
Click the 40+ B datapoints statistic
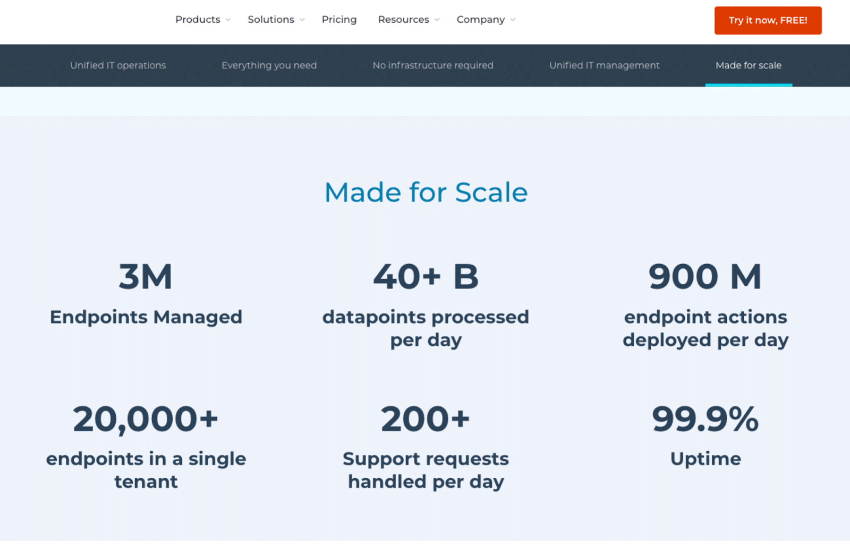tap(426, 277)
